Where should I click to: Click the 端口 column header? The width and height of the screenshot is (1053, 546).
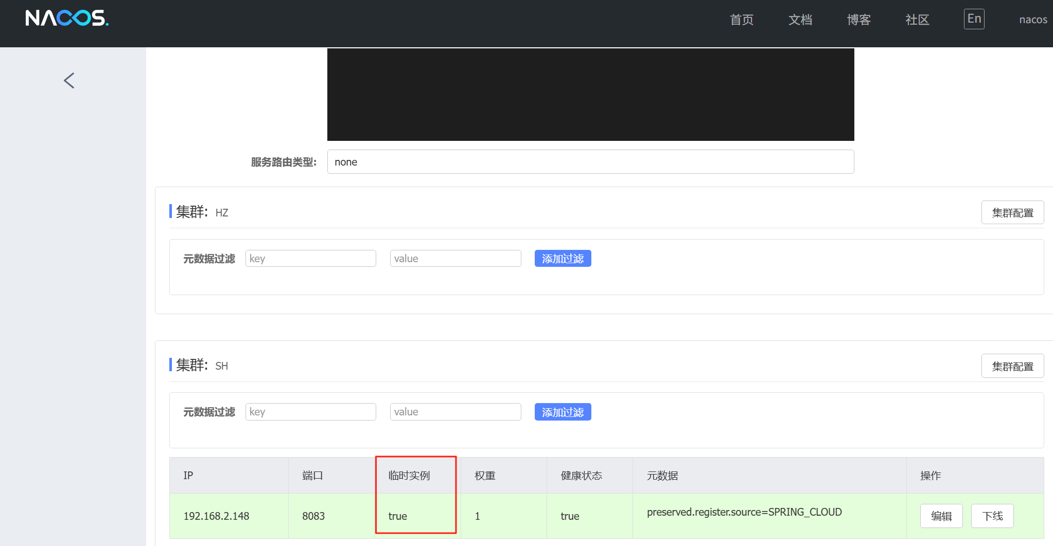point(312,476)
